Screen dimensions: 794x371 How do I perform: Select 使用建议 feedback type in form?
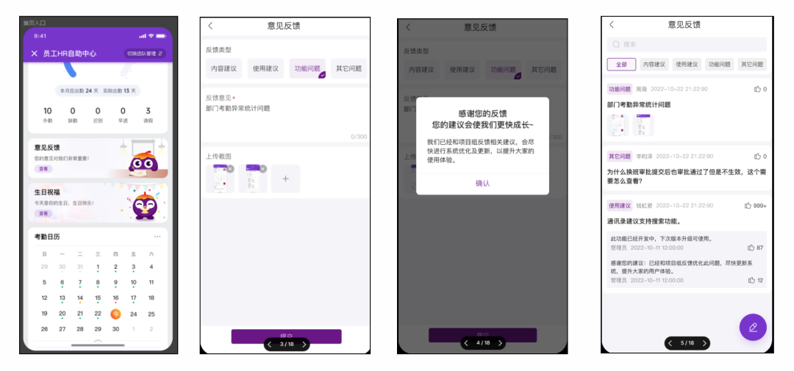click(265, 69)
